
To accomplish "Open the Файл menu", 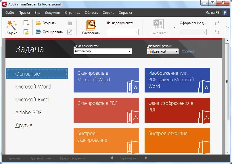I will coord(9,13).
